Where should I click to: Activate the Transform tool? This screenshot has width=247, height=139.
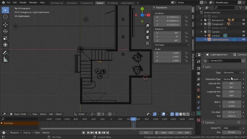(x=5, y=45)
